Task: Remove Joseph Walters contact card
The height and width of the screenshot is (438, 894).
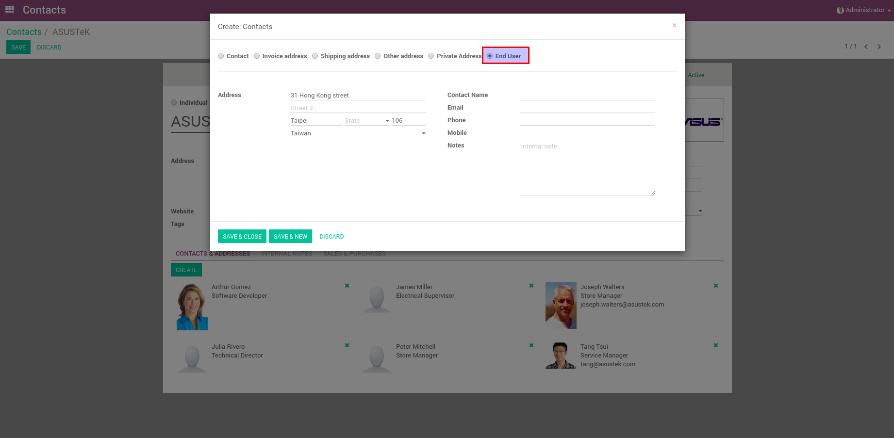Action: [x=716, y=286]
